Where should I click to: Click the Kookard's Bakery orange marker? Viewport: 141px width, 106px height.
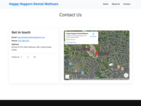[119, 67]
